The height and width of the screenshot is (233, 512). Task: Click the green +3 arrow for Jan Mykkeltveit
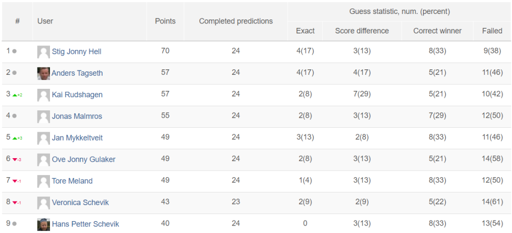(x=17, y=138)
